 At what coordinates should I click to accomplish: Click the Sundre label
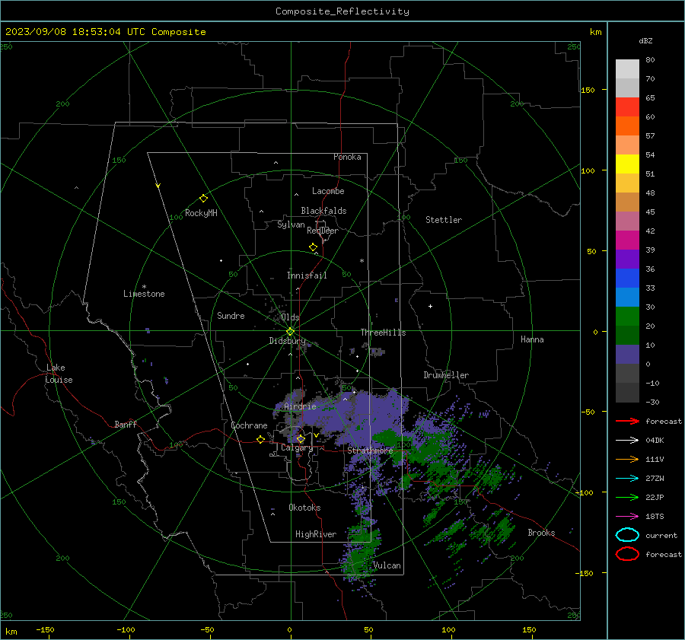click(x=231, y=315)
